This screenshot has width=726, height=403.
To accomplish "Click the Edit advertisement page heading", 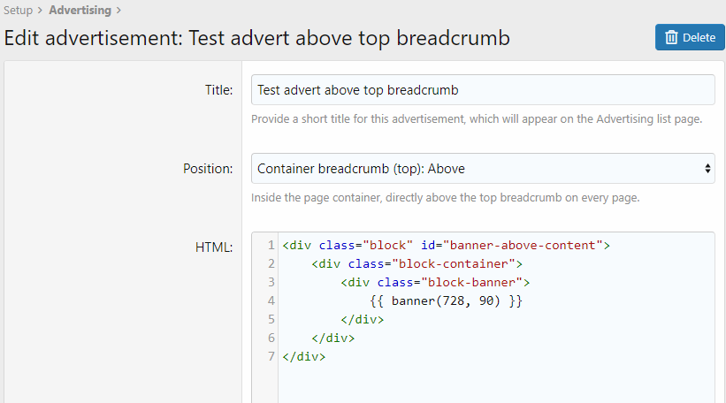I will (257, 39).
